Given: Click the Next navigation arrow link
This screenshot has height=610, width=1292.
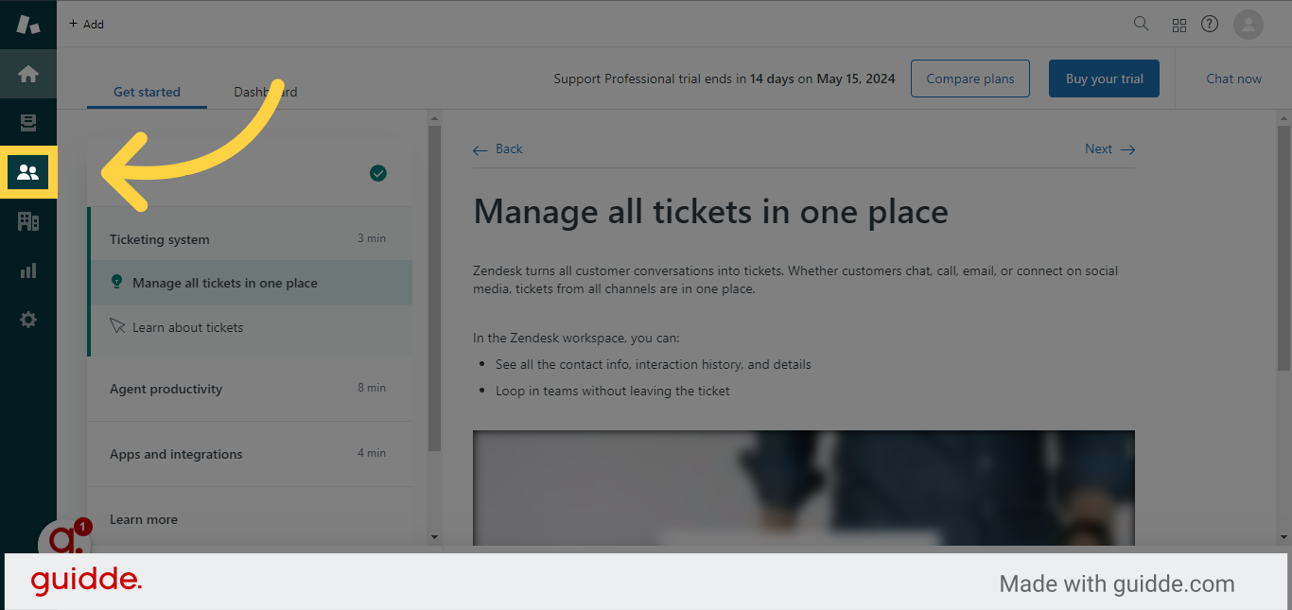Looking at the screenshot, I should click(1109, 148).
